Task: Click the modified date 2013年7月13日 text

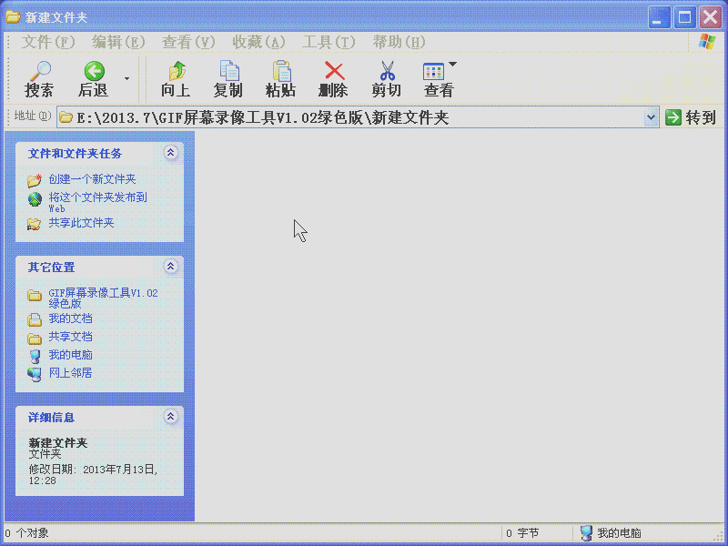Action: 120,470
